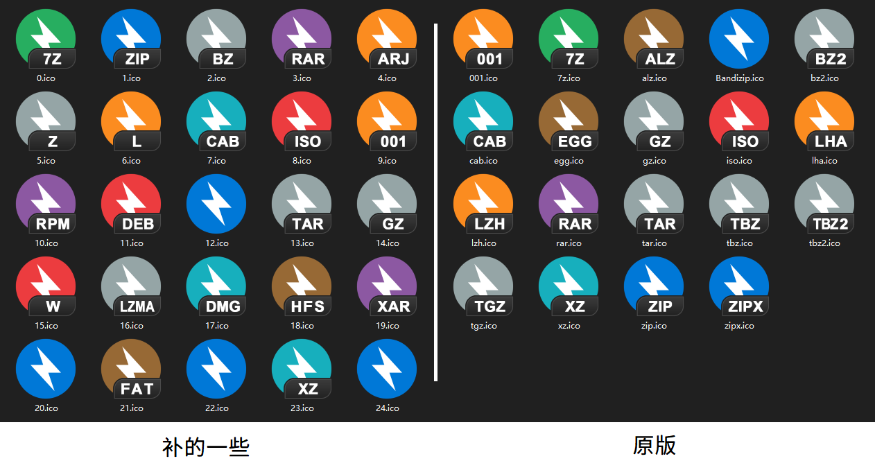This screenshot has width=875, height=470.
Task: Click the brown EGG archive icon
Action: coord(569,121)
